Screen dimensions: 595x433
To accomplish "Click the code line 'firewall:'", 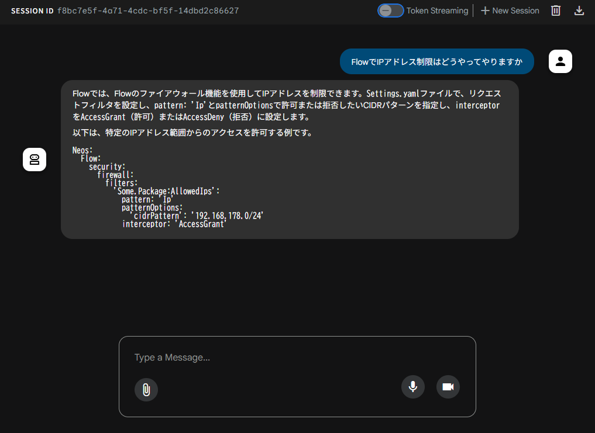I will pos(115,175).
